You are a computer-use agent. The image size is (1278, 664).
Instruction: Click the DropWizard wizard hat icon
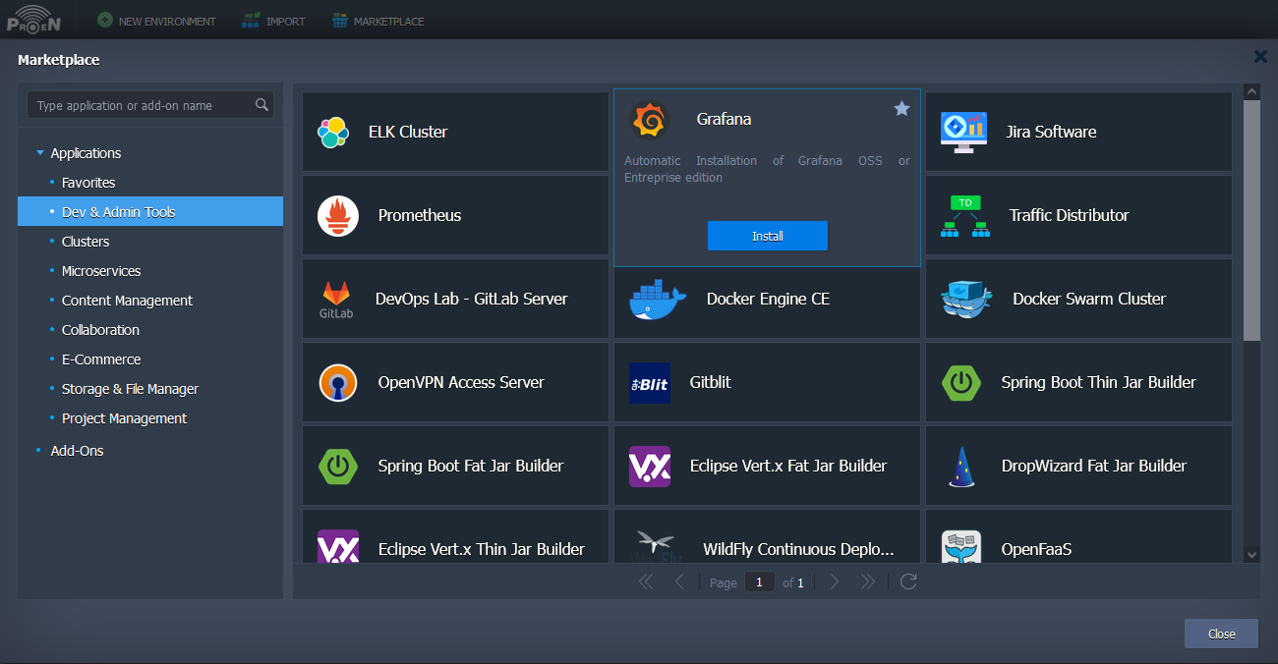tap(960, 467)
